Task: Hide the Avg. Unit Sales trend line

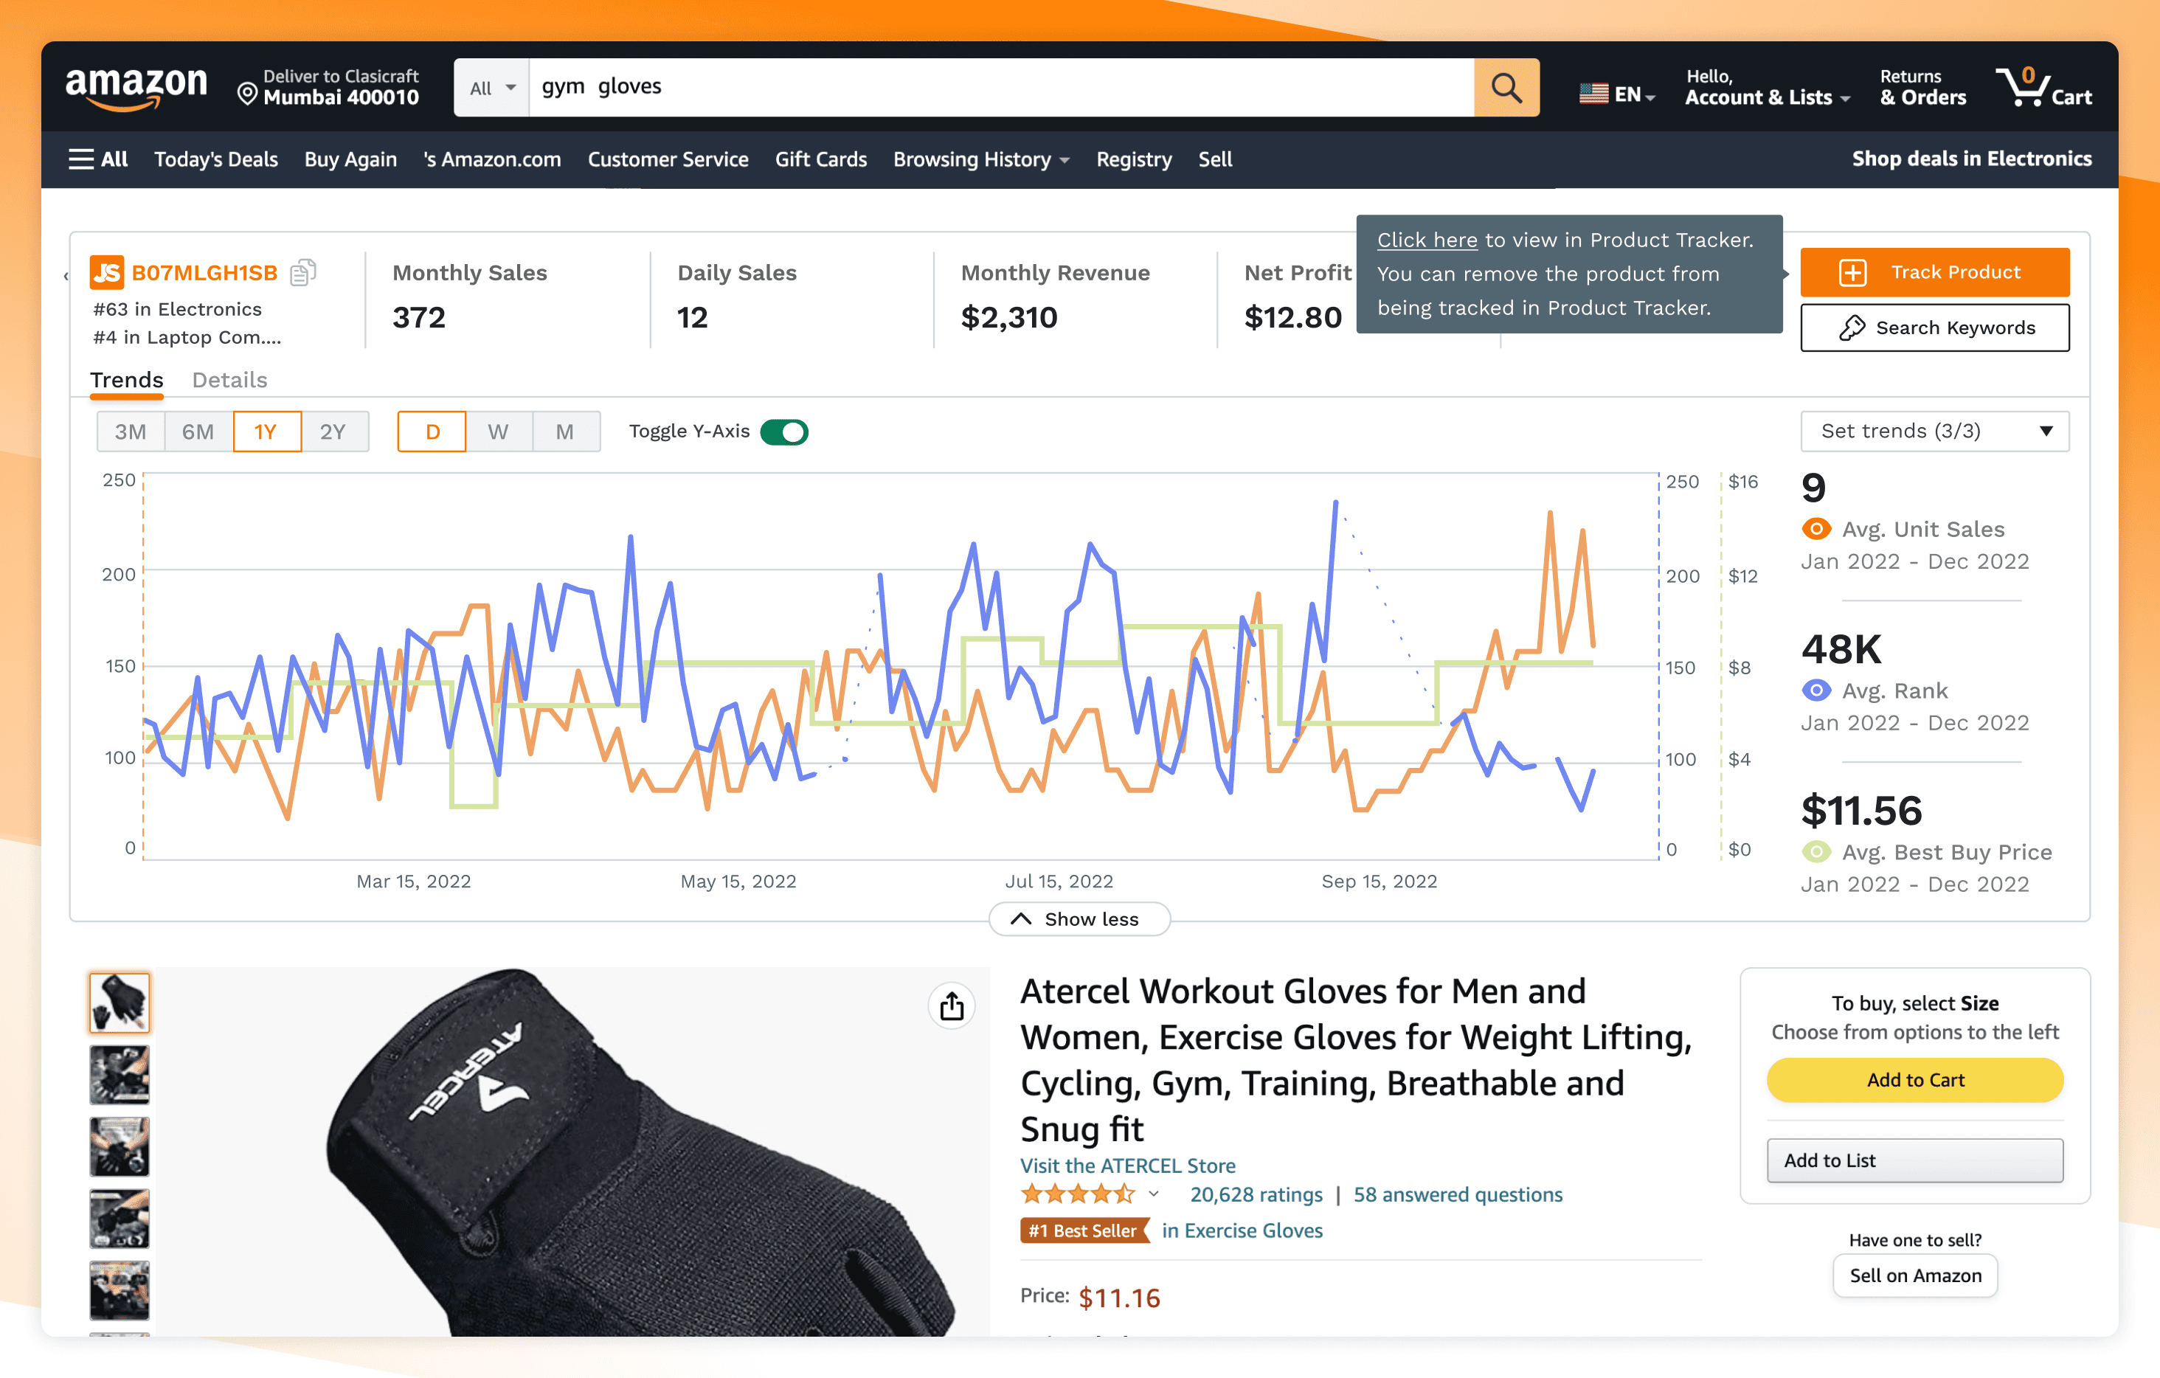Action: pos(1816,530)
